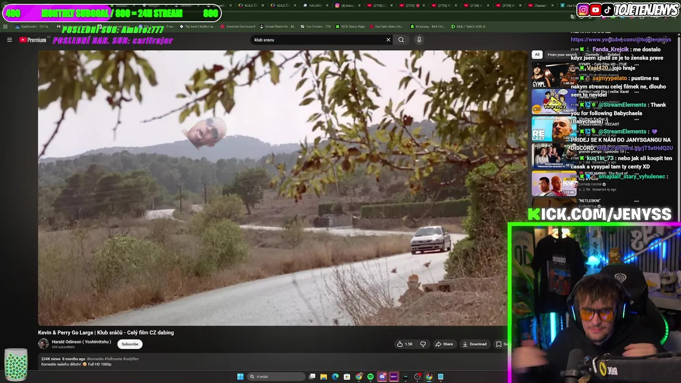Open Spotify from the taskbar
Screen dimensions: 681x383
pyautogui.click(x=370, y=377)
